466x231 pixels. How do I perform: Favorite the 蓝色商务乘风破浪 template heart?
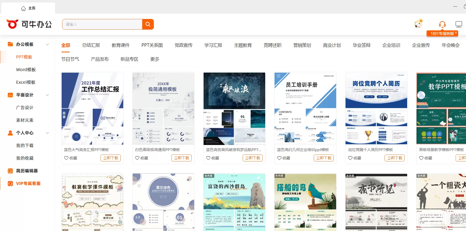click(x=208, y=158)
